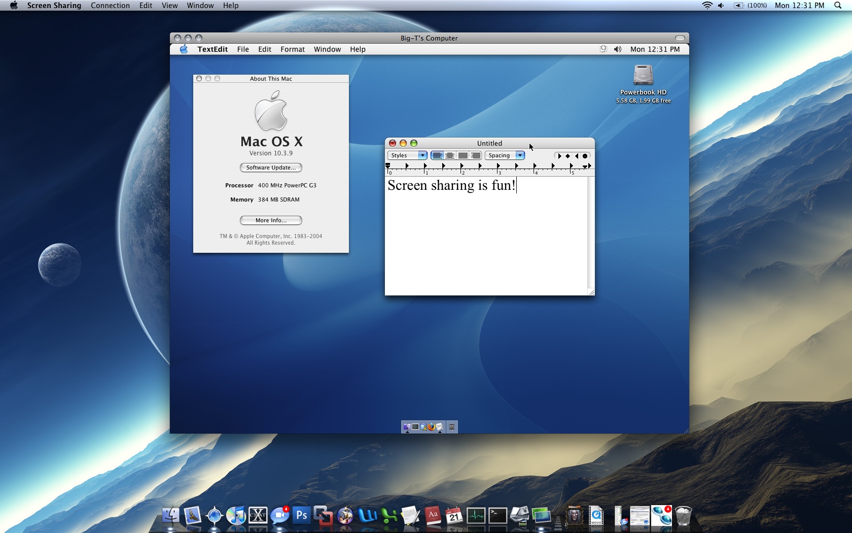Open Finder in the remote Mac's dock
The height and width of the screenshot is (533, 852).
[406, 427]
